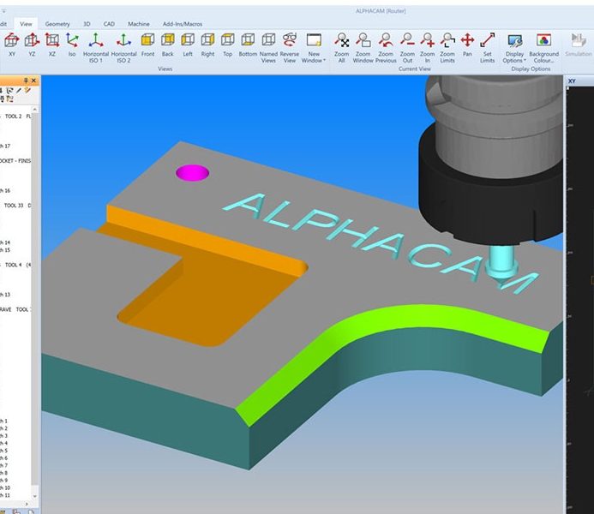Switch to the Top view
The image size is (594, 514).
pos(227,45)
